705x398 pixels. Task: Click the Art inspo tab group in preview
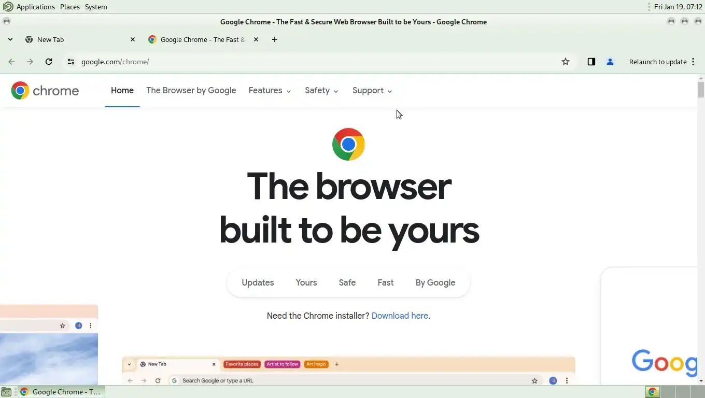tap(316, 364)
